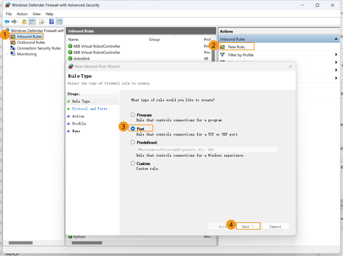Image resolution: width=343 pixels, height=256 pixels.
Task: Cancel the New Inbound Rule Wizard
Action: [x=275, y=227]
